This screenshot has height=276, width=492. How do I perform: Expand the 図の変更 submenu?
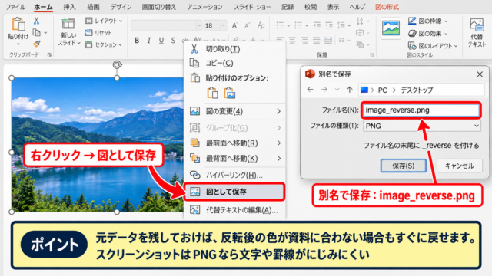click(234, 111)
